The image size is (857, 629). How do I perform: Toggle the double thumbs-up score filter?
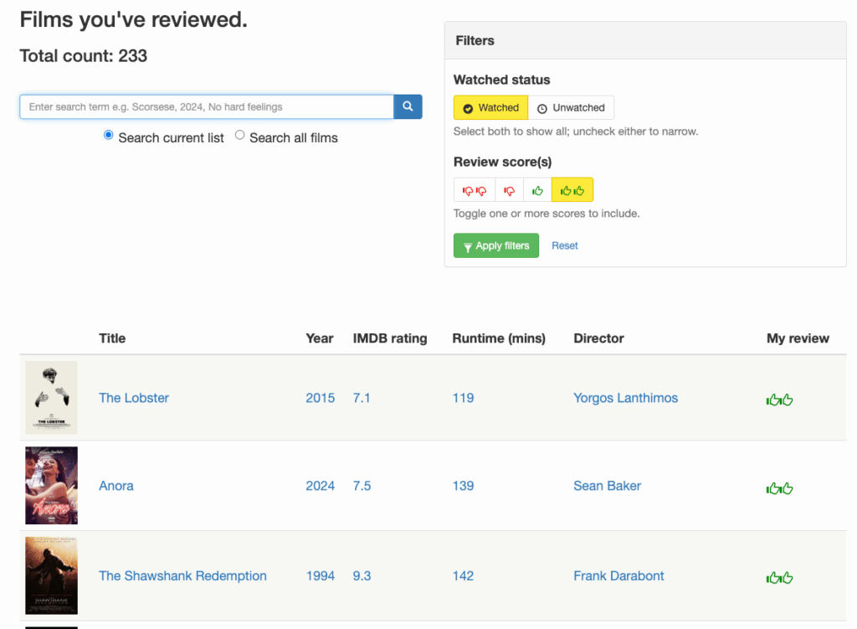[572, 190]
